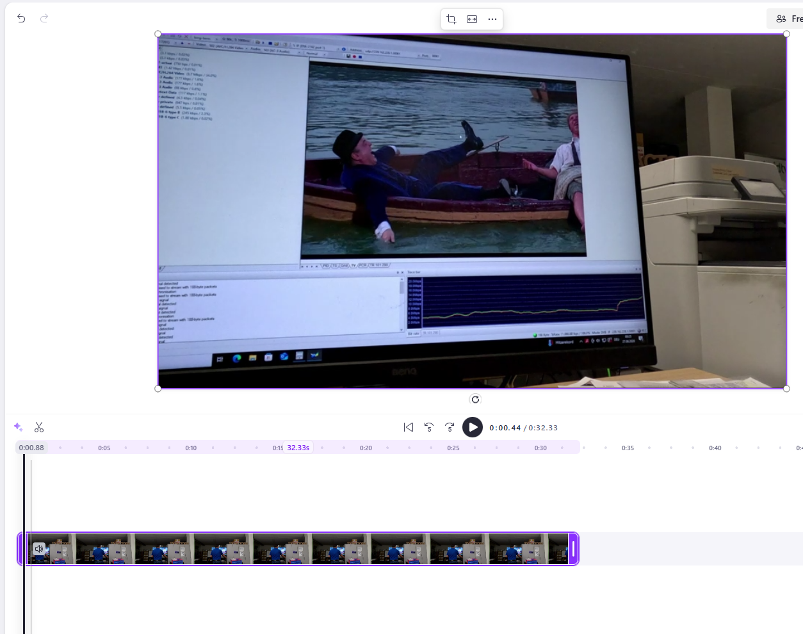Screen dimensions: 803x634
Task: Click the 0:35 mark on the timeline ruler
Action: tap(628, 448)
